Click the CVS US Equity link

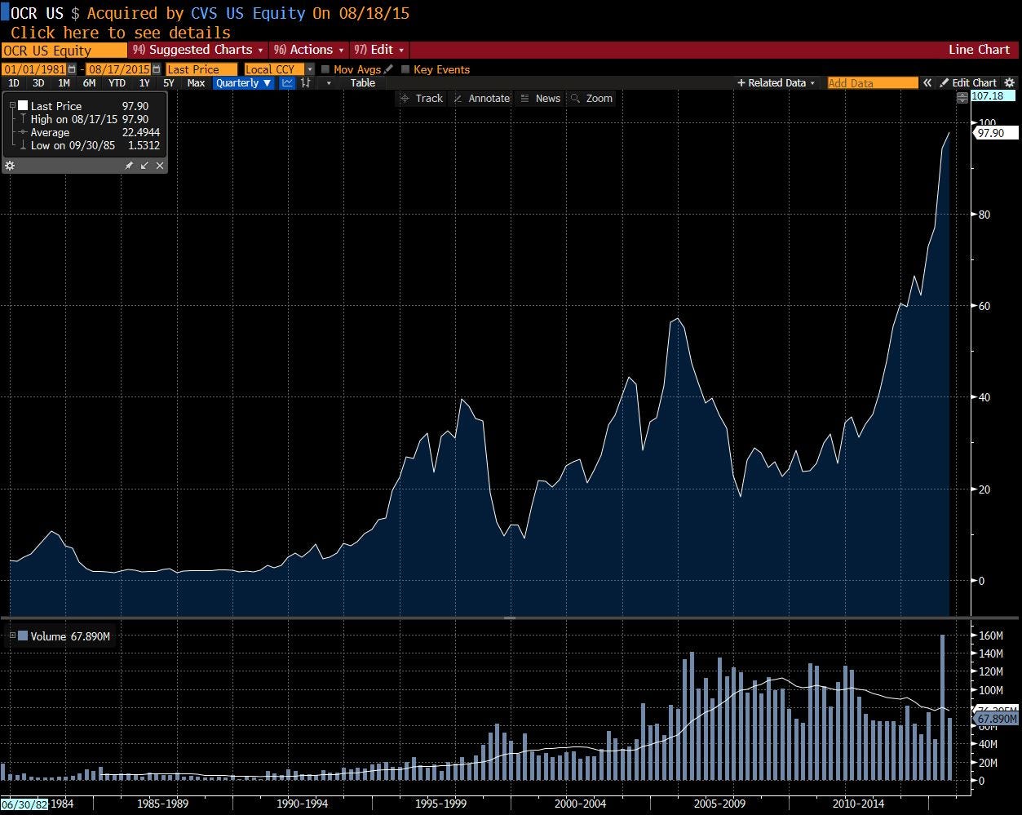250,13
